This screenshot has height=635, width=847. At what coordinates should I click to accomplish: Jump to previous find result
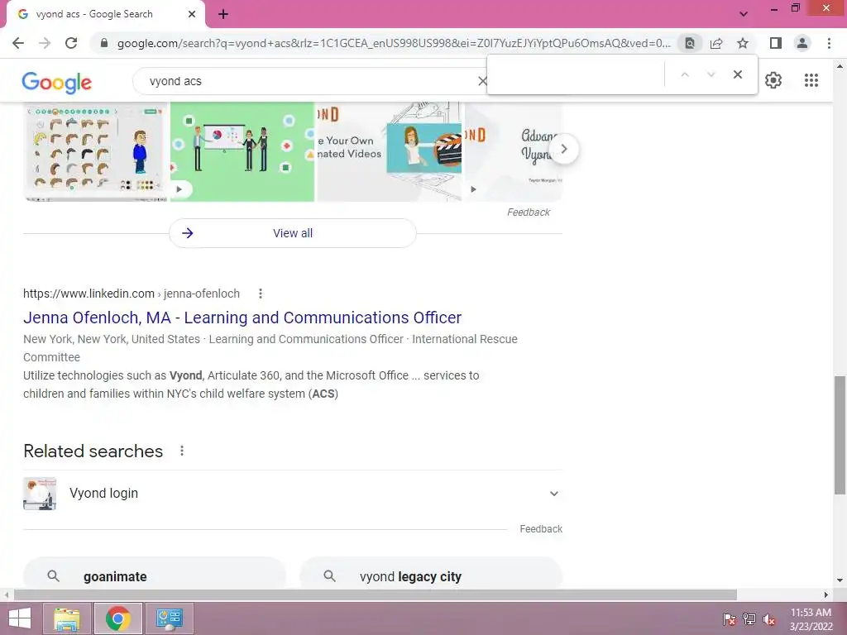684,74
